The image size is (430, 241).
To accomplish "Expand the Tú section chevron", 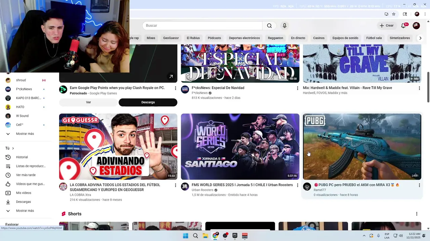I will pyautogui.click(x=13, y=148).
